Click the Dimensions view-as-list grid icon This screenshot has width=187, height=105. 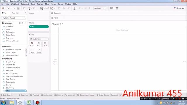[x=20, y=23]
